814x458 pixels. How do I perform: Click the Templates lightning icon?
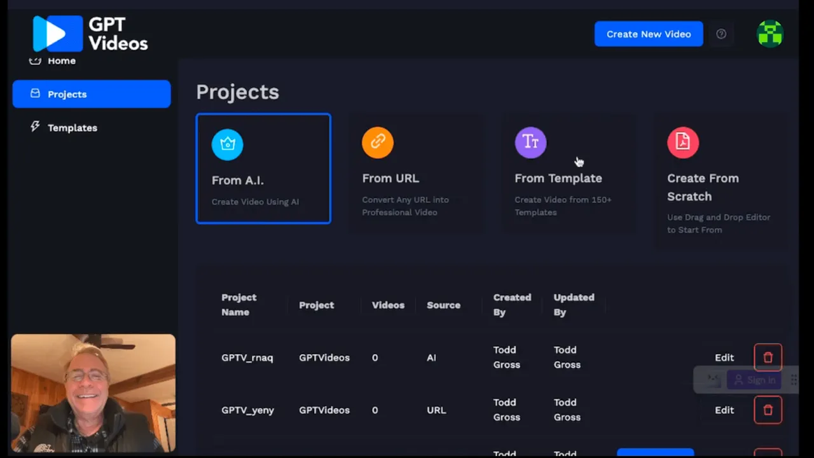click(35, 127)
